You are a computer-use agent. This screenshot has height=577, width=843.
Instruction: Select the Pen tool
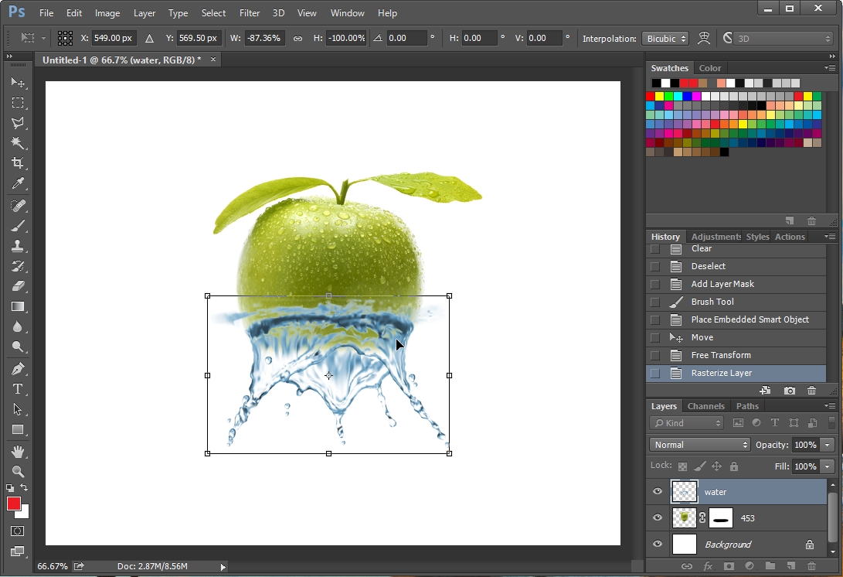(18, 369)
